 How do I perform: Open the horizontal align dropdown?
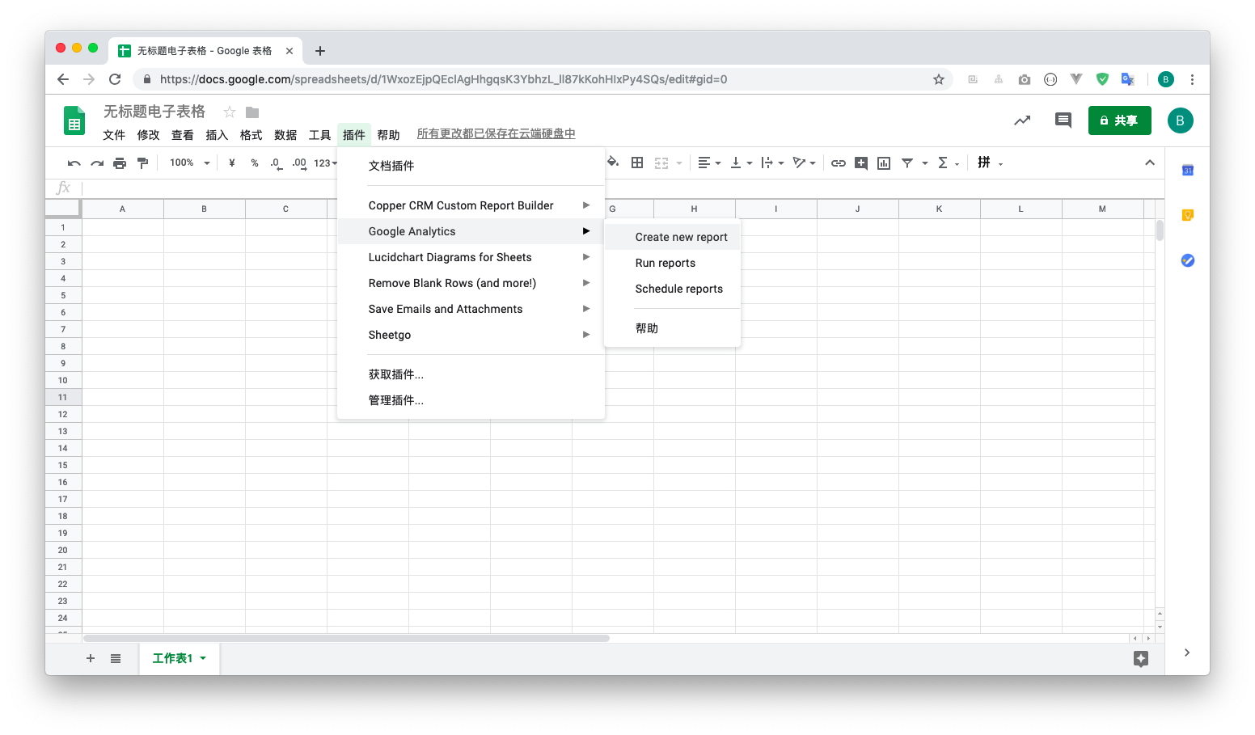click(709, 163)
